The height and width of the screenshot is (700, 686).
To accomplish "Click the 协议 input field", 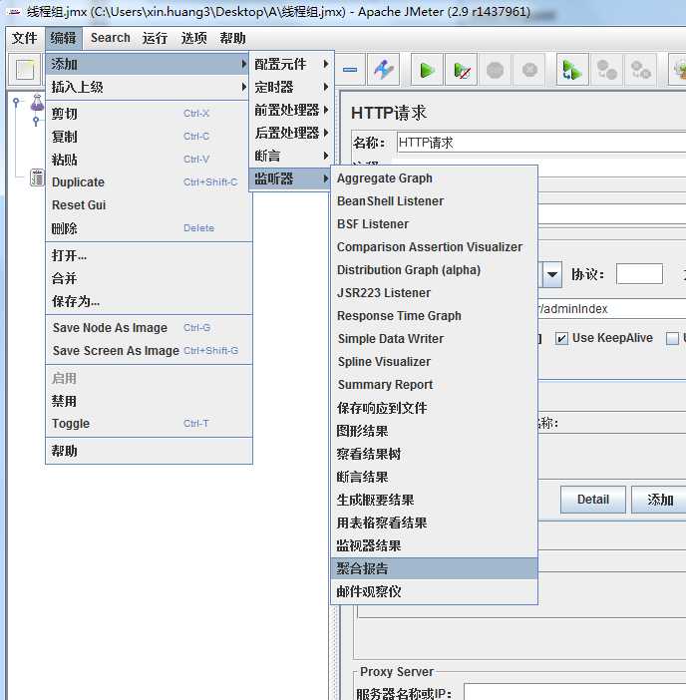I will (x=639, y=274).
